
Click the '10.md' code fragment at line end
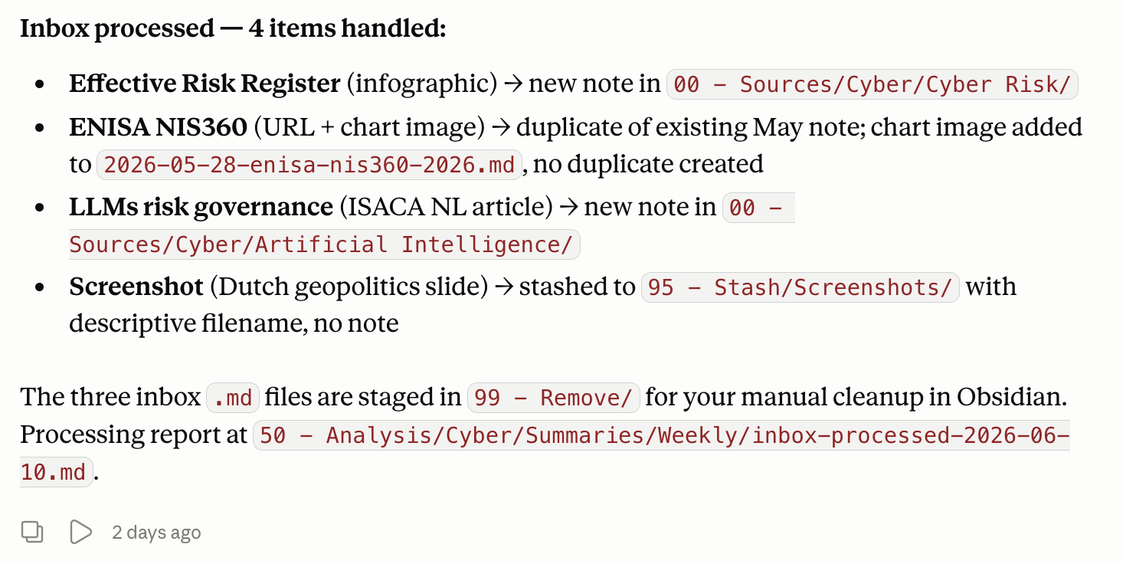tap(54, 473)
